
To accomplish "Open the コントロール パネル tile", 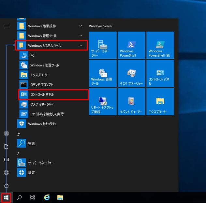I will pyautogui.click(x=160, y=73).
